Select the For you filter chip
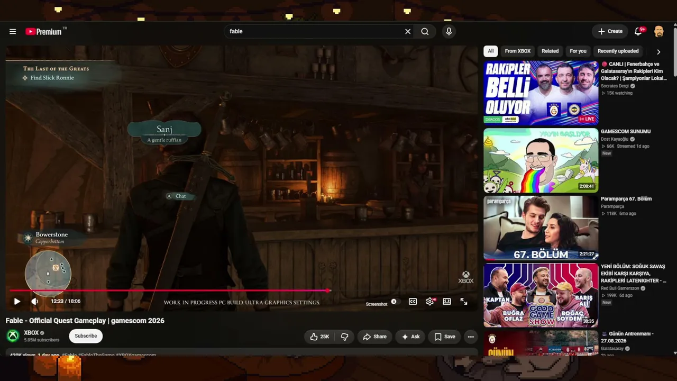Image resolution: width=677 pixels, height=381 pixels. click(x=578, y=51)
